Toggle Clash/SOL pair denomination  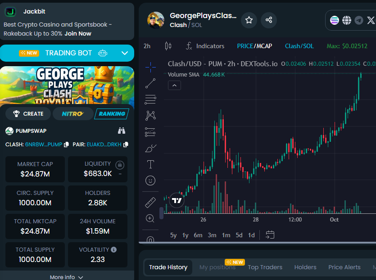299,46
